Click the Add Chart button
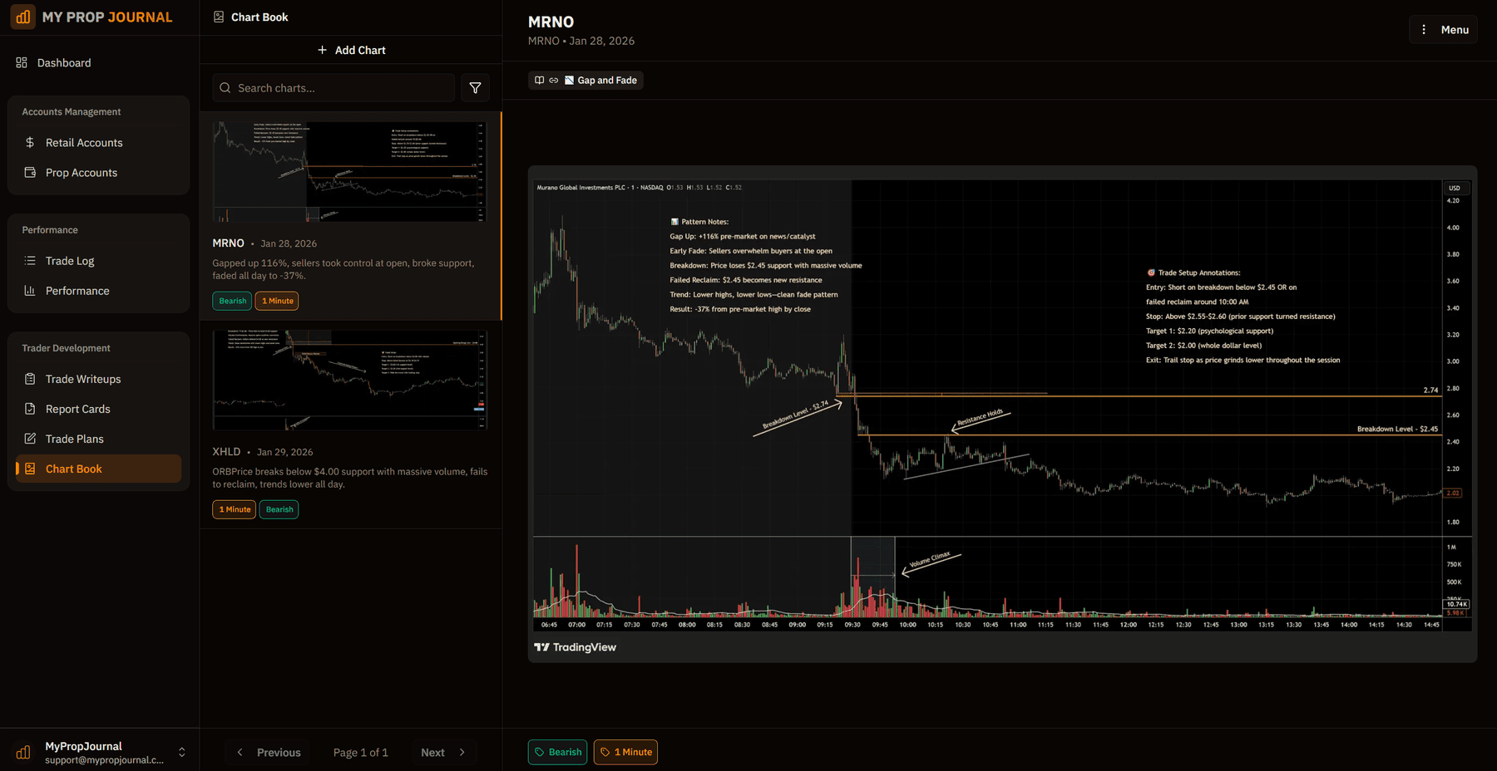The height and width of the screenshot is (771, 1497). [x=351, y=50]
